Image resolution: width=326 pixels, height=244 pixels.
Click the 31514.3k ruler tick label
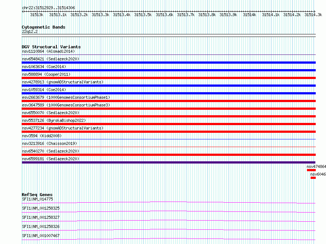(313, 15)
